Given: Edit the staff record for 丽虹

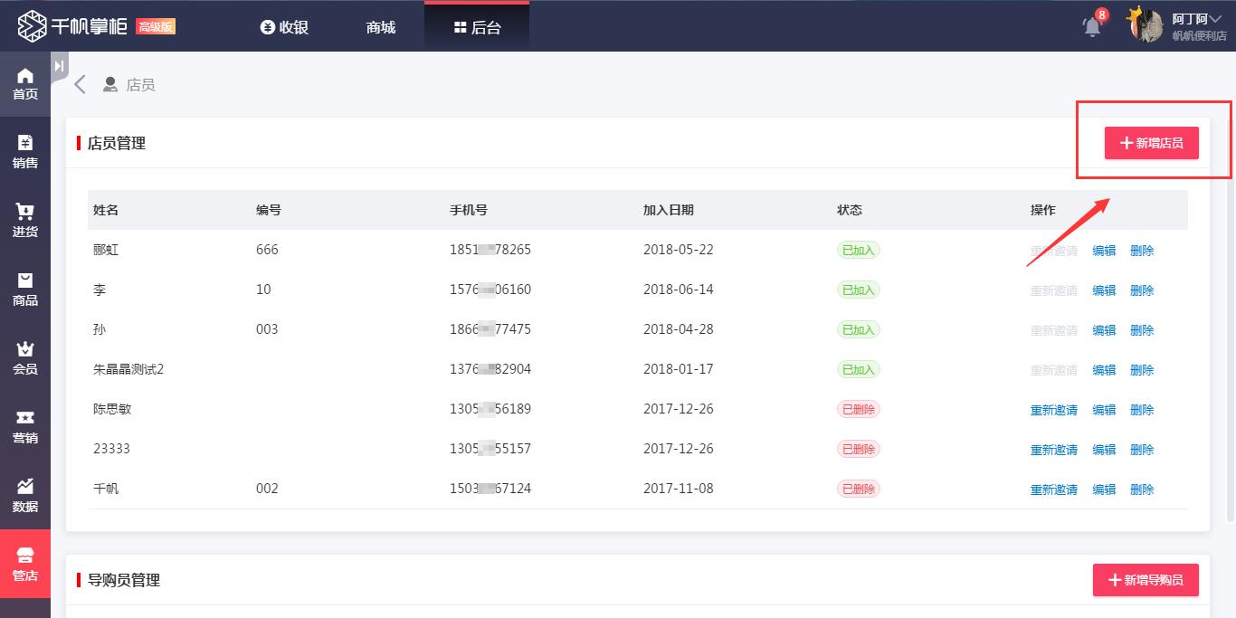Looking at the screenshot, I should click(x=1104, y=251).
